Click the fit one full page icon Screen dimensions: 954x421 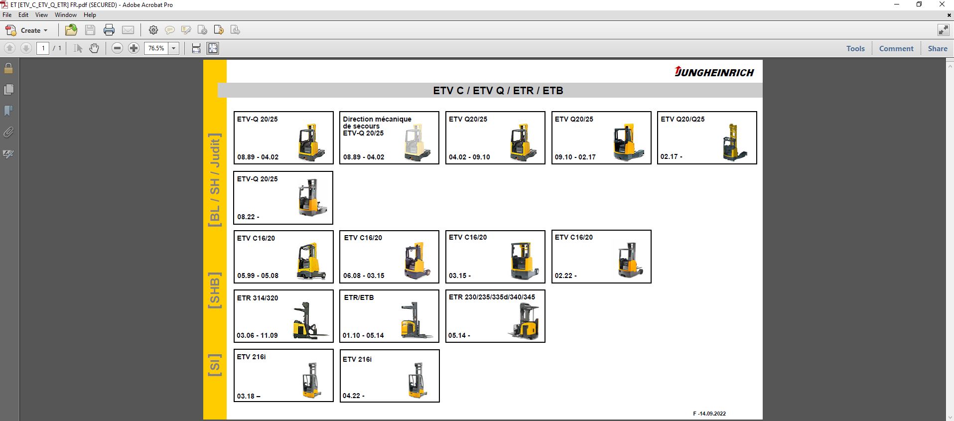pyautogui.click(x=213, y=48)
